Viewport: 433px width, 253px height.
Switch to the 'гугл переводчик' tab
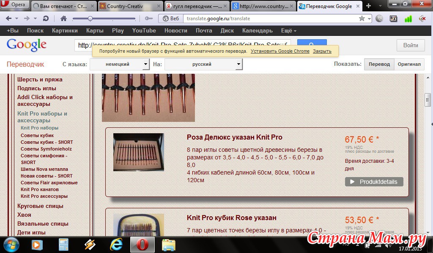(197, 6)
